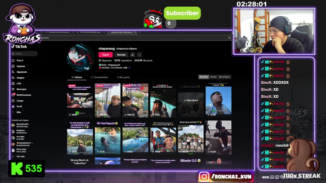Click the red Seguir button

pyautogui.click(x=105, y=55)
